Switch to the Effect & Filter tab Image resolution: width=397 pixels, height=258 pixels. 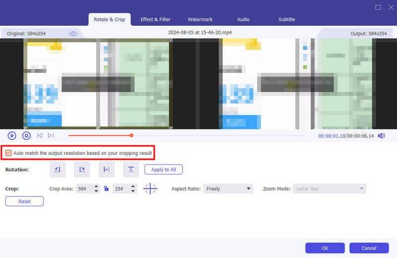(x=155, y=19)
